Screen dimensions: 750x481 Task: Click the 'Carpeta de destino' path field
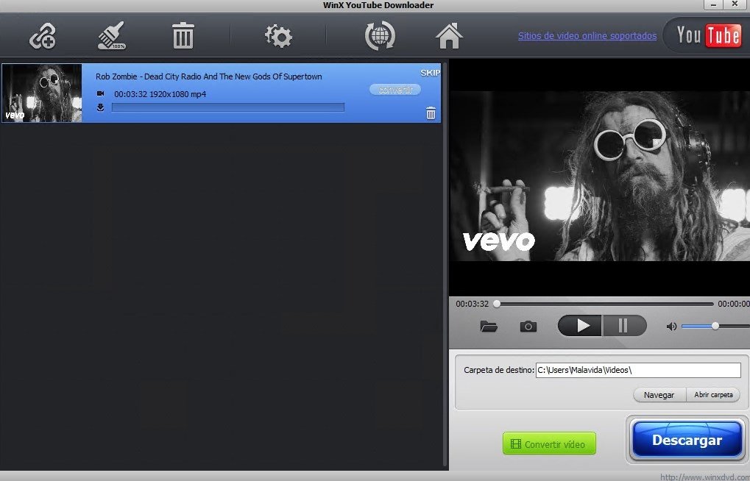coord(638,370)
